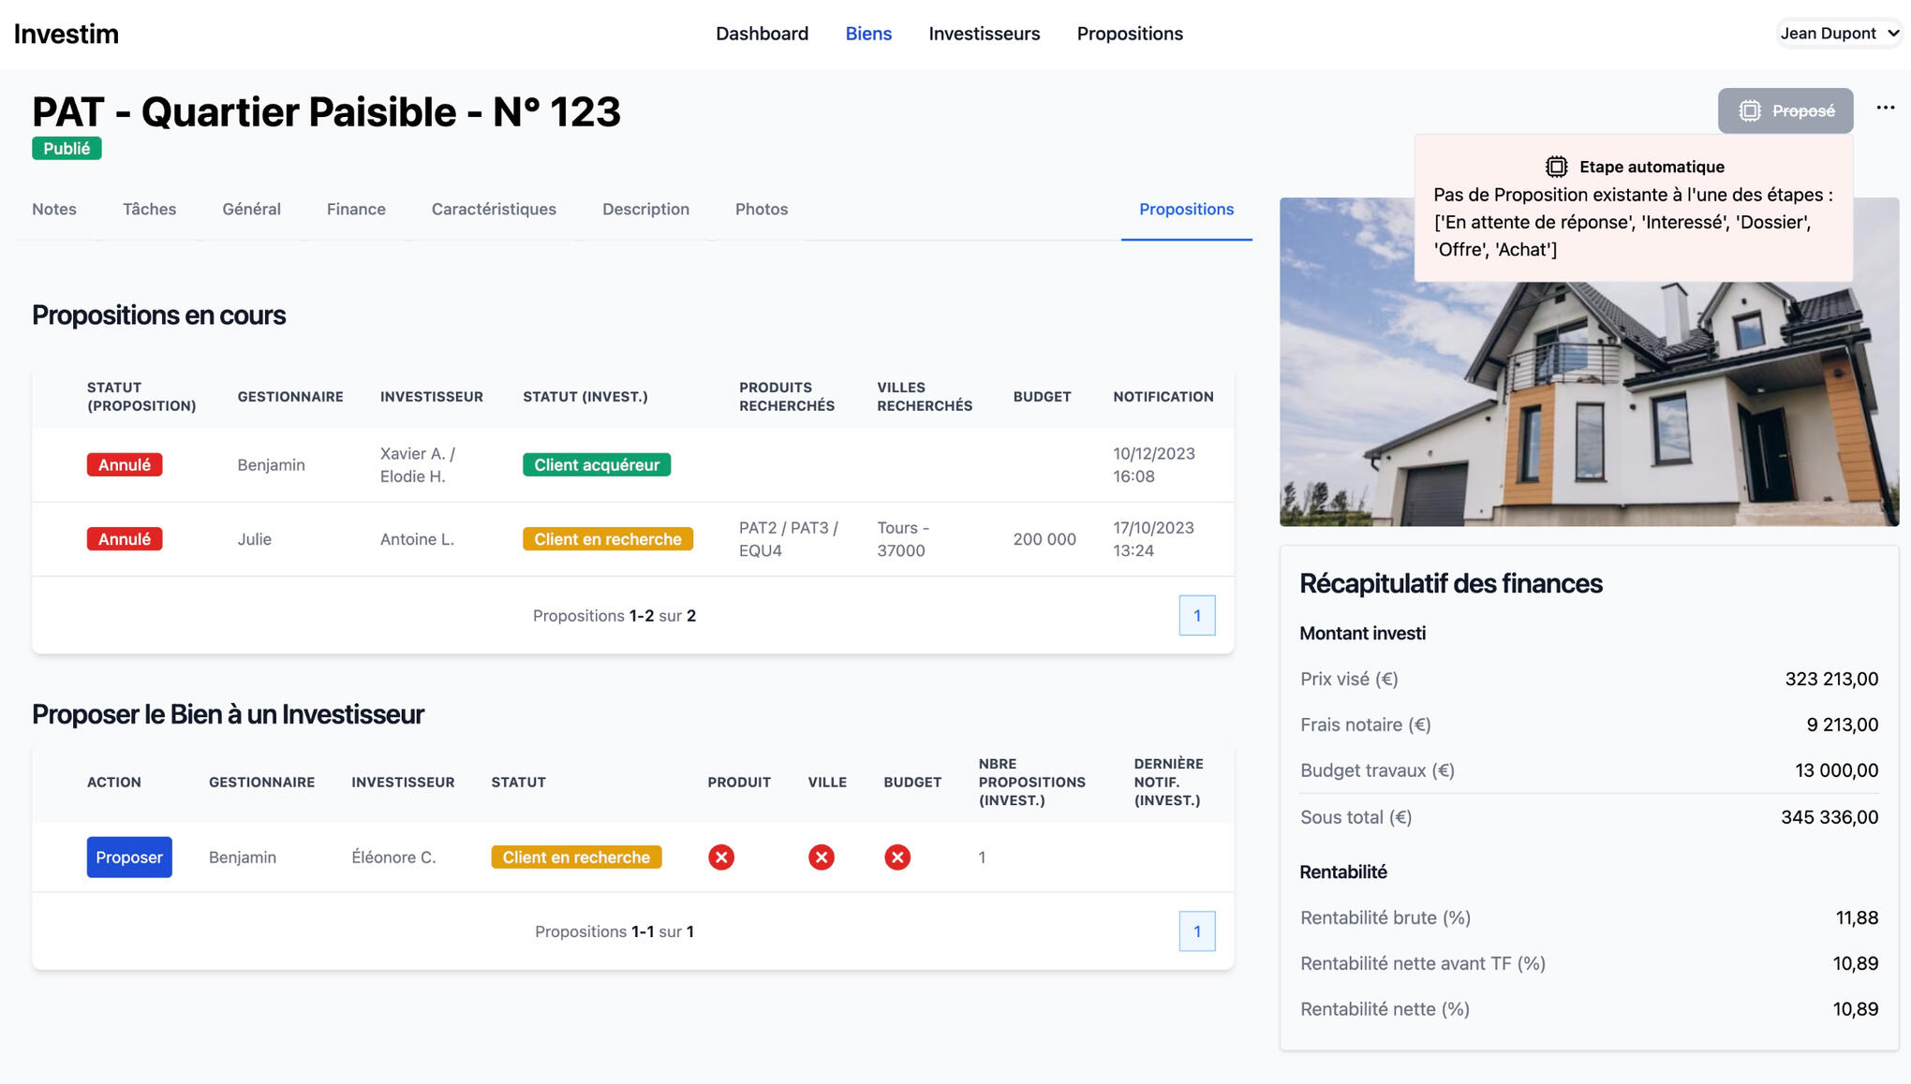Image resolution: width=1911 pixels, height=1084 pixels.
Task: Click the chip icon in Proposé button
Action: point(1749,111)
